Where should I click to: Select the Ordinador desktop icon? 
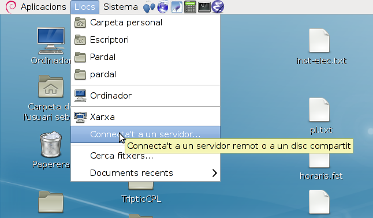click(51, 41)
